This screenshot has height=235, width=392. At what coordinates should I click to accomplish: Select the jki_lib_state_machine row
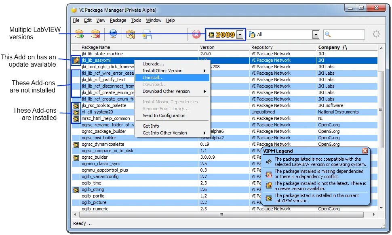pyautogui.click(x=225, y=54)
